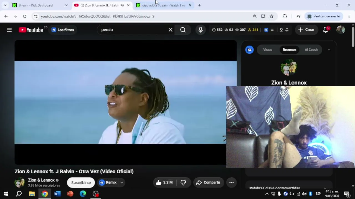Click the Suscribirse button

pos(81,182)
